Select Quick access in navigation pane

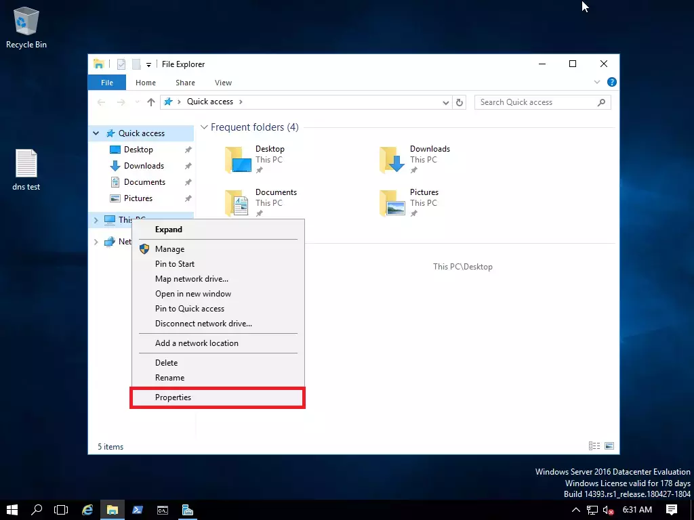point(141,133)
